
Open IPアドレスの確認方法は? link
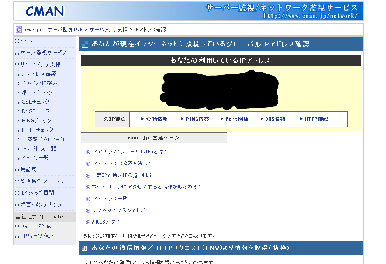(122, 164)
